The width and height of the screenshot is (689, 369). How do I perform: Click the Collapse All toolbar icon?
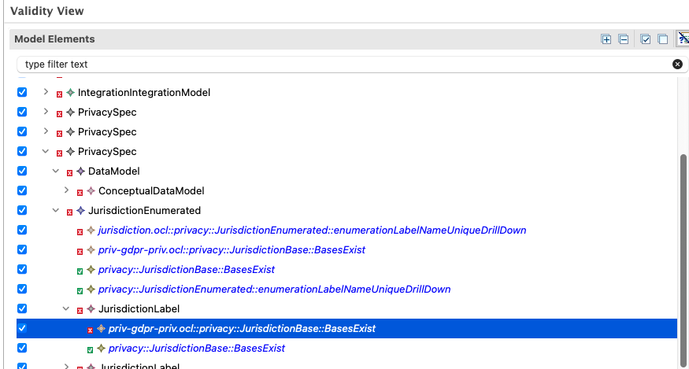(x=623, y=39)
